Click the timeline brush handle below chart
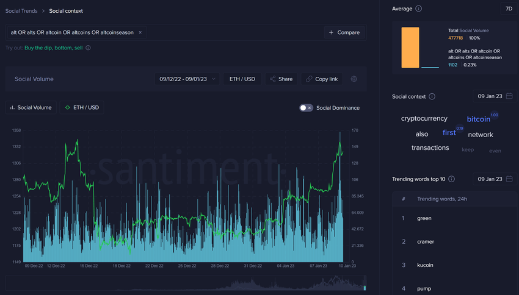The width and height of the screenshot is (519, 295). (365, 287)
